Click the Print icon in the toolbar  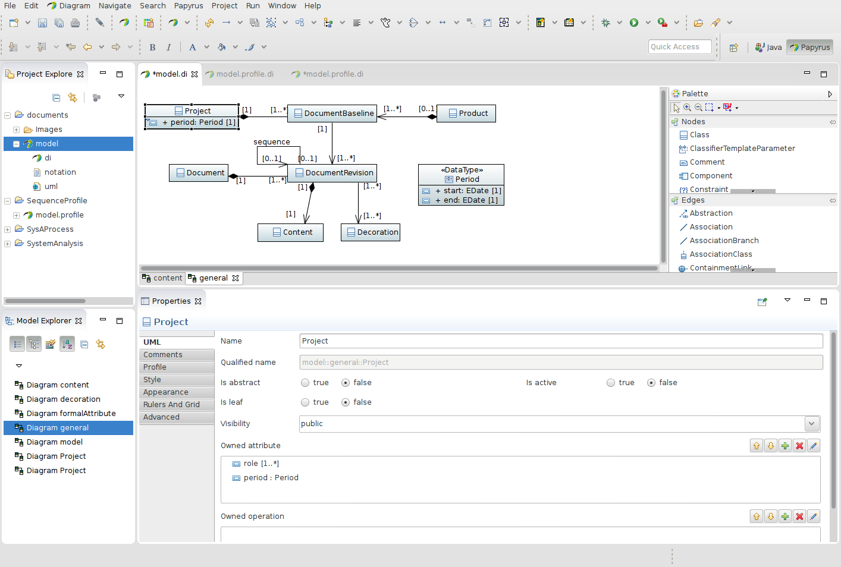tap(75, 23)
